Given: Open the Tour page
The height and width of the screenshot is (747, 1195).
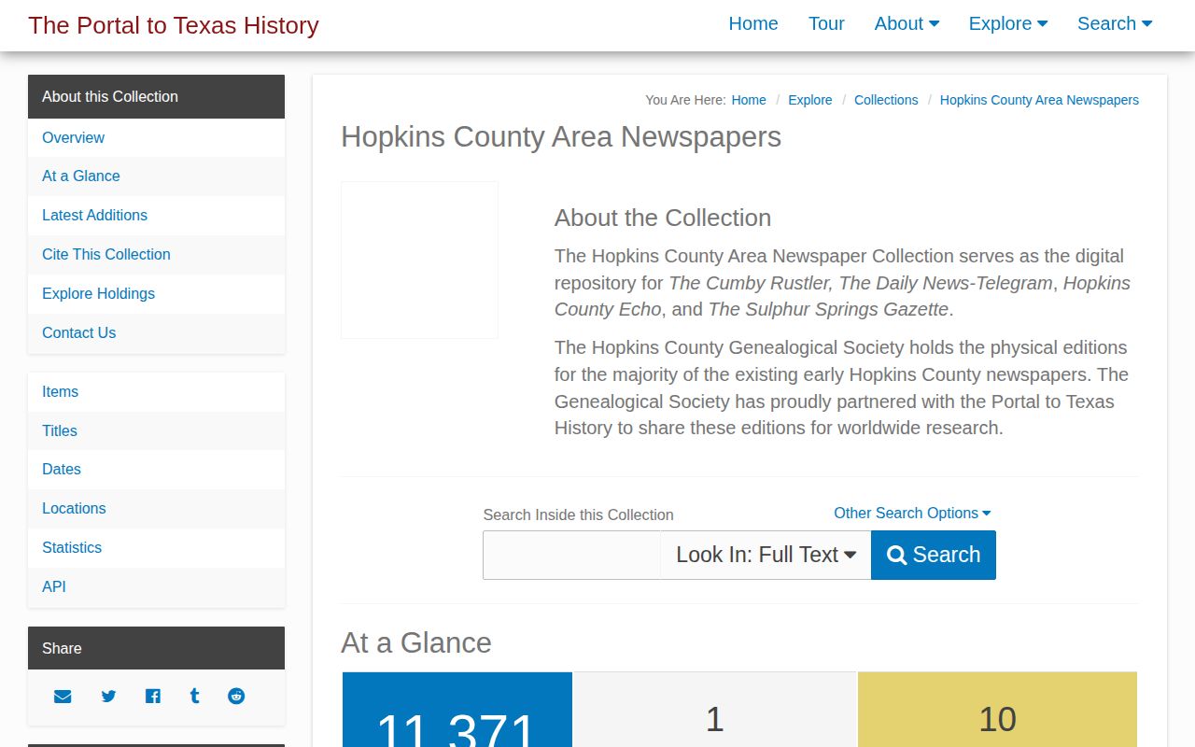Looking at the screenshot, I should click(x=826, y=23).
